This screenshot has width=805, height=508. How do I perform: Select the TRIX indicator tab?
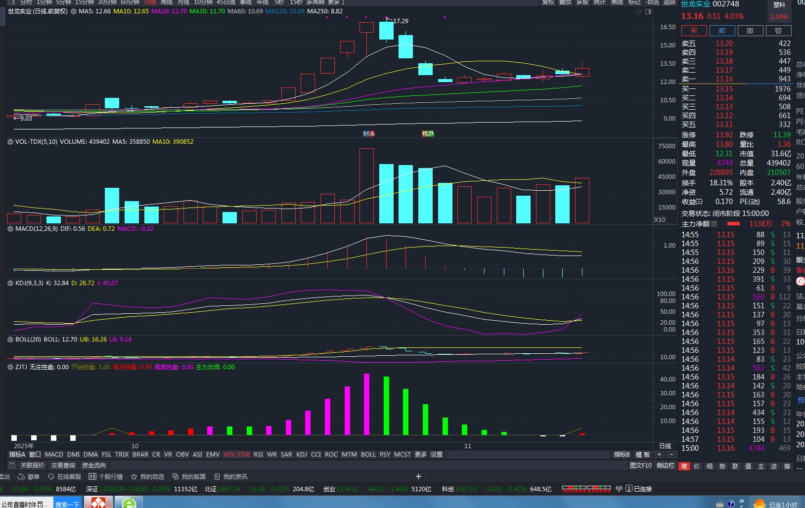click(122, 455)
